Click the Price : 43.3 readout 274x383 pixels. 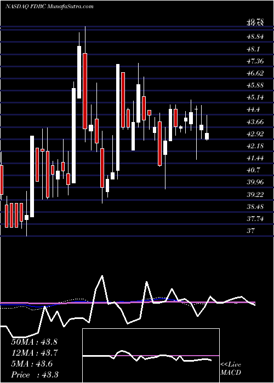tap(34, 374)
